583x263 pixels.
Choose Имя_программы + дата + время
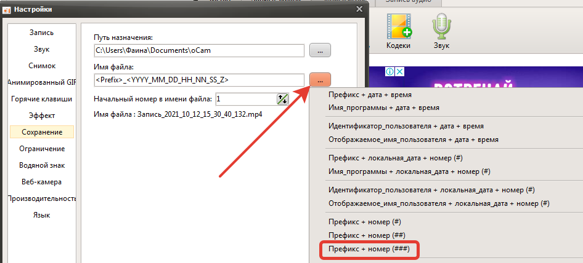384,108
